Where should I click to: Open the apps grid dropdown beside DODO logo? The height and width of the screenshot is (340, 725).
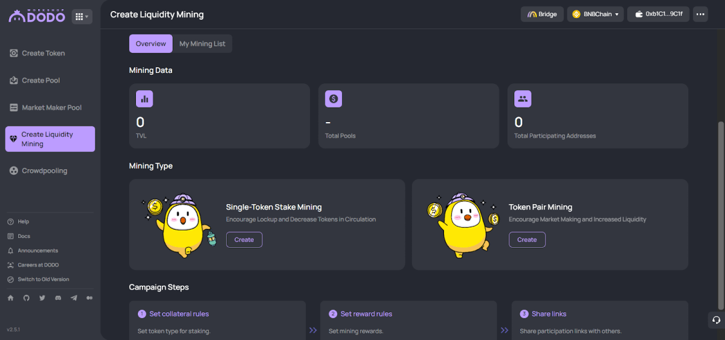tap(82, 17)
